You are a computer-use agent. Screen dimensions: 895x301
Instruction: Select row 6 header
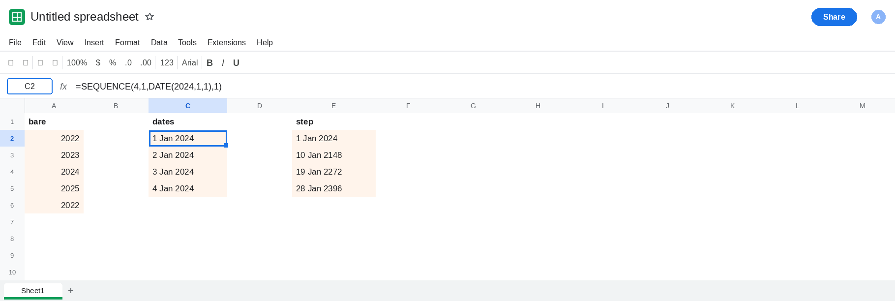coord(12,205)
